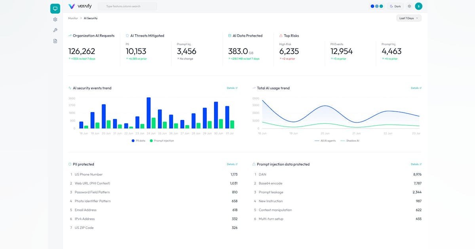Open the user avatar S menu
This screenshot has width=475, height=249.
(x=418, y=6)
